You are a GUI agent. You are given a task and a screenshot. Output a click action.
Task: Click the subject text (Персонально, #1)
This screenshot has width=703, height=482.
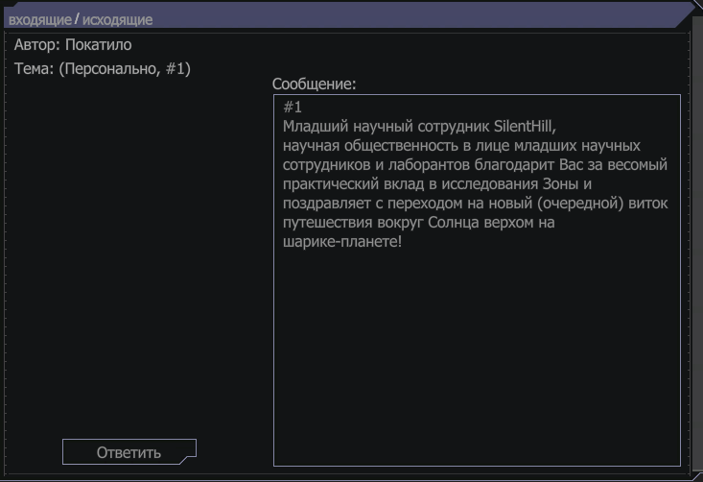[x=125, y=69]
